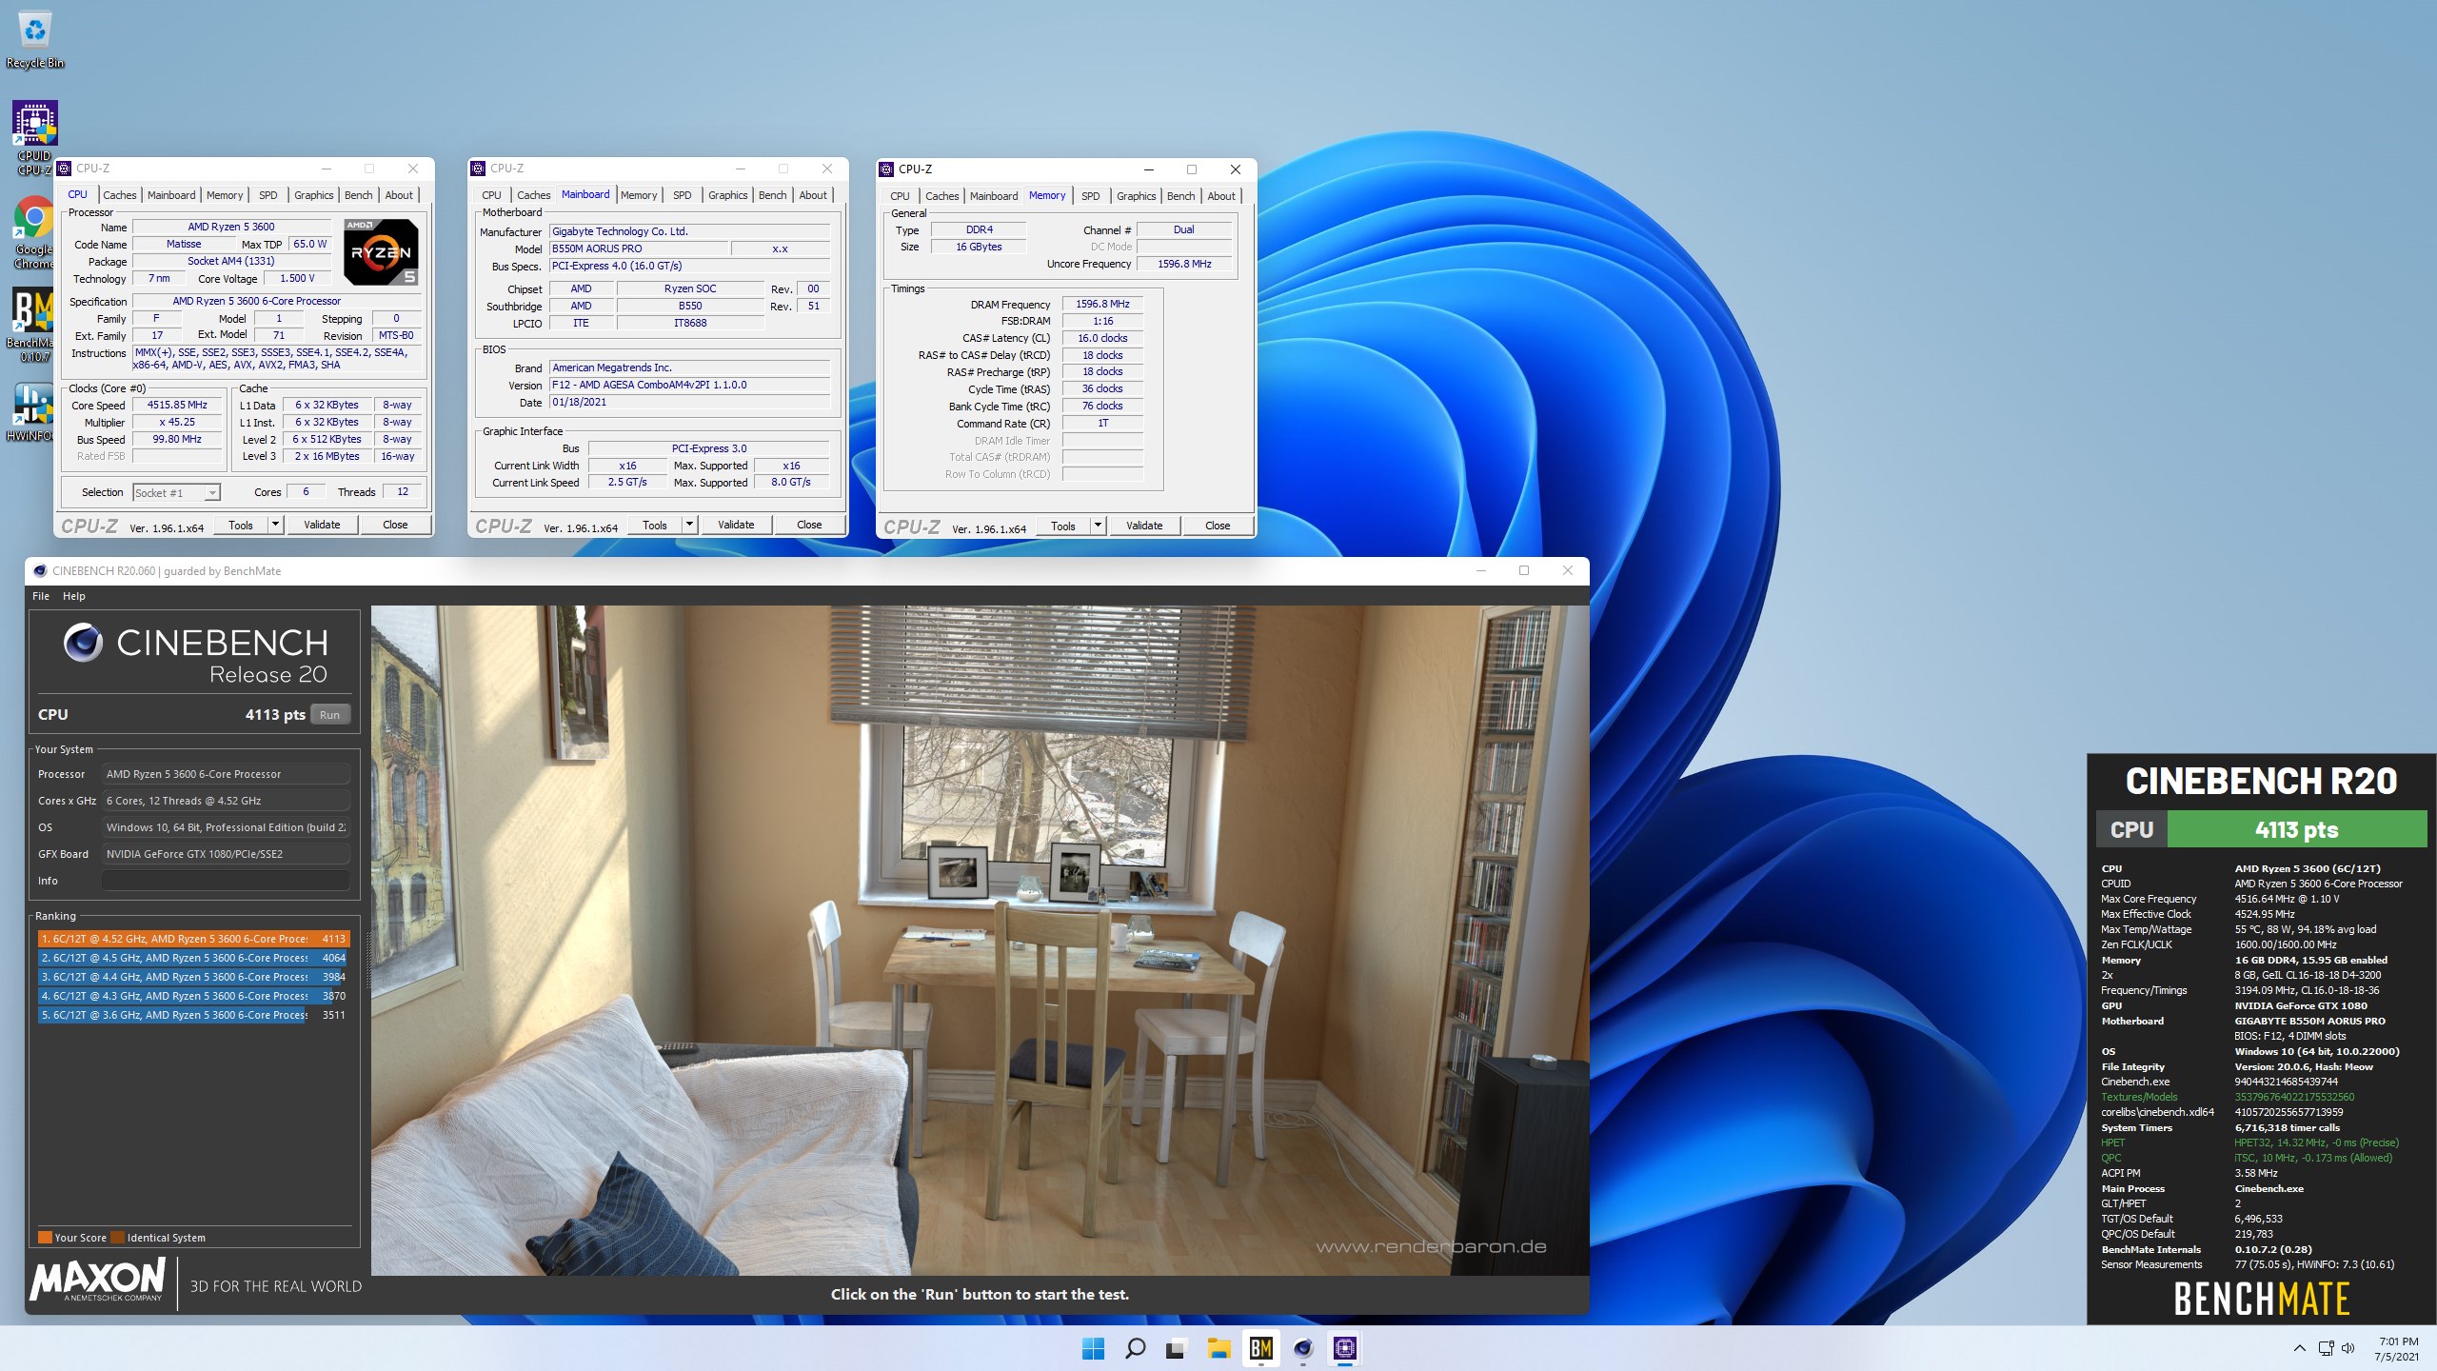Expand Tools dropdown arrow in Memory window
Image resolution: width=2437 pixels, height=1371 pixels.
click(x=1098, y=526)
